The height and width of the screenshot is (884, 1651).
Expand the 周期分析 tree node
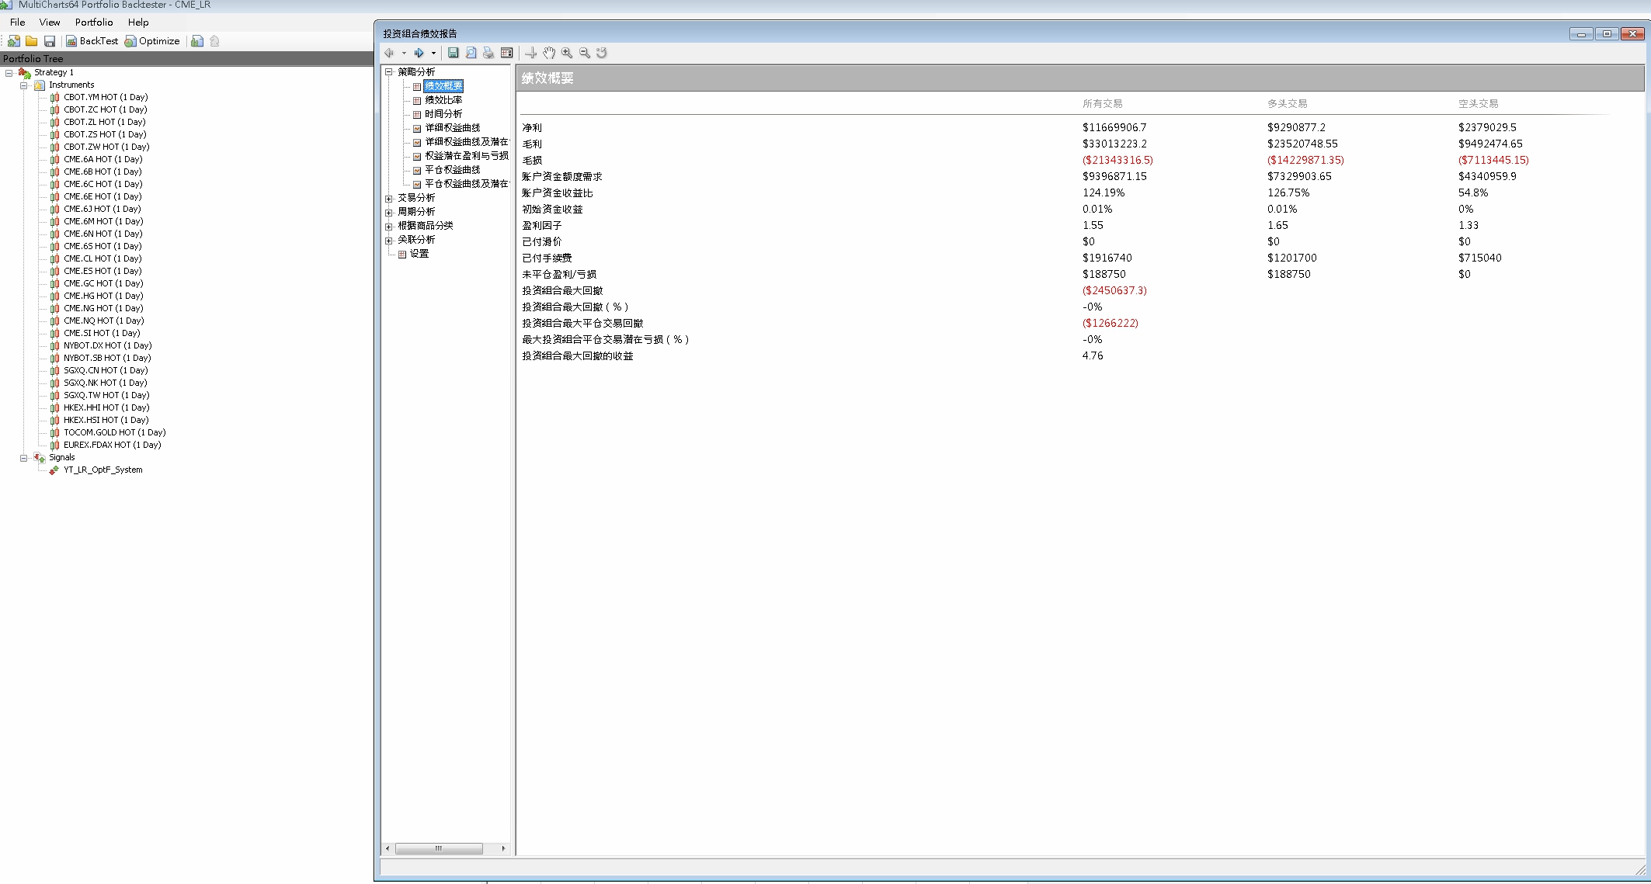tap(389, 212)
